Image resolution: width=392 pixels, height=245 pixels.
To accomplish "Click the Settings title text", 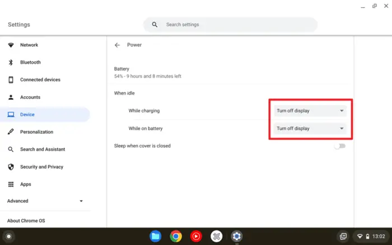I will tap(19, 25).
